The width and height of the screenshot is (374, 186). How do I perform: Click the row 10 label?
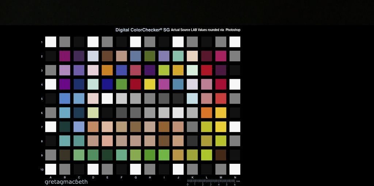42,170
